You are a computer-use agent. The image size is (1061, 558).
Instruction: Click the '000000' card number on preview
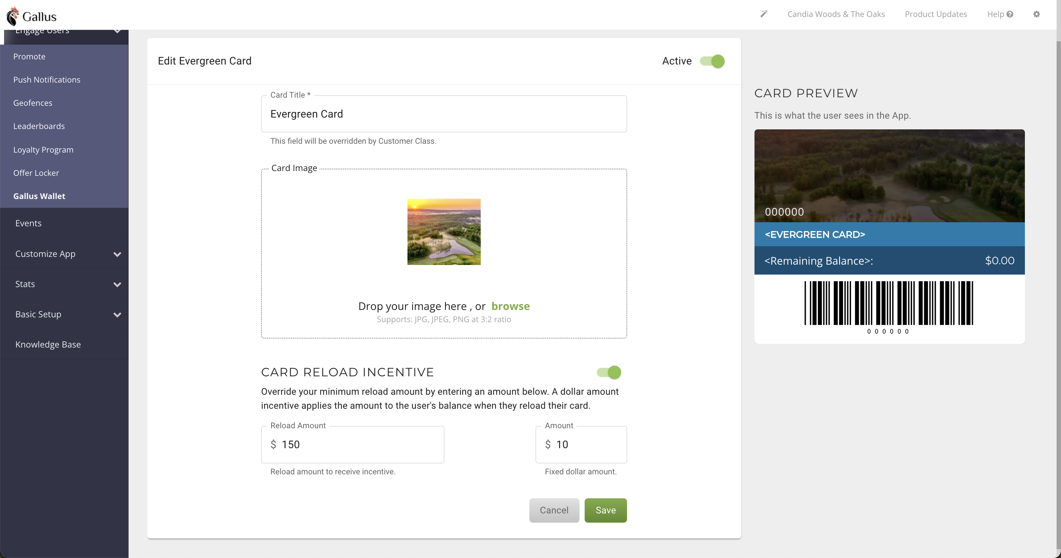tap(784, 212)
